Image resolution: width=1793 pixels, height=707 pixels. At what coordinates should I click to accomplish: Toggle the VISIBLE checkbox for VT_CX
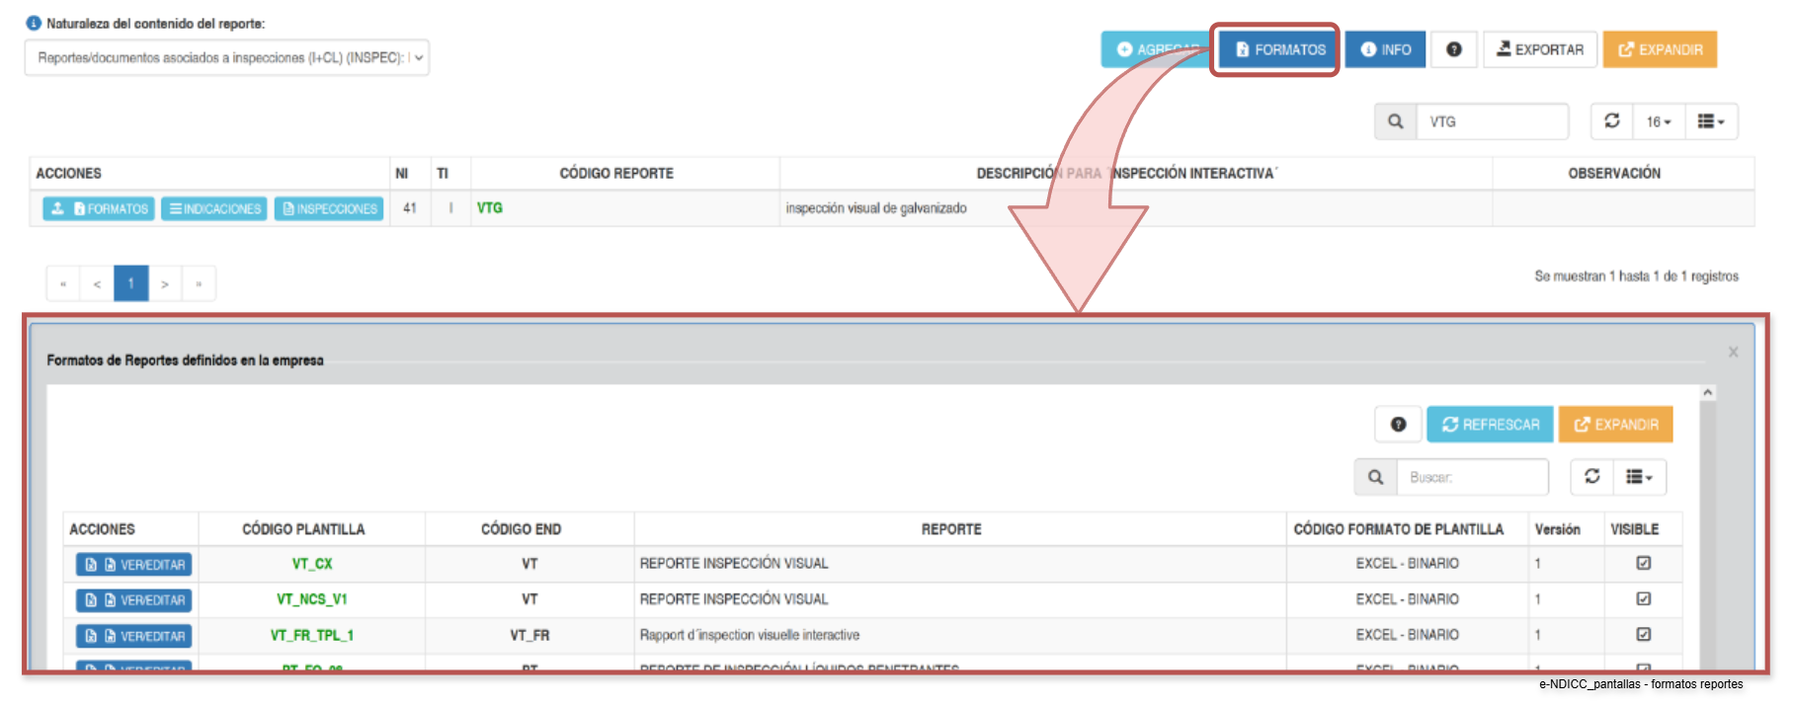point(1644,563)
